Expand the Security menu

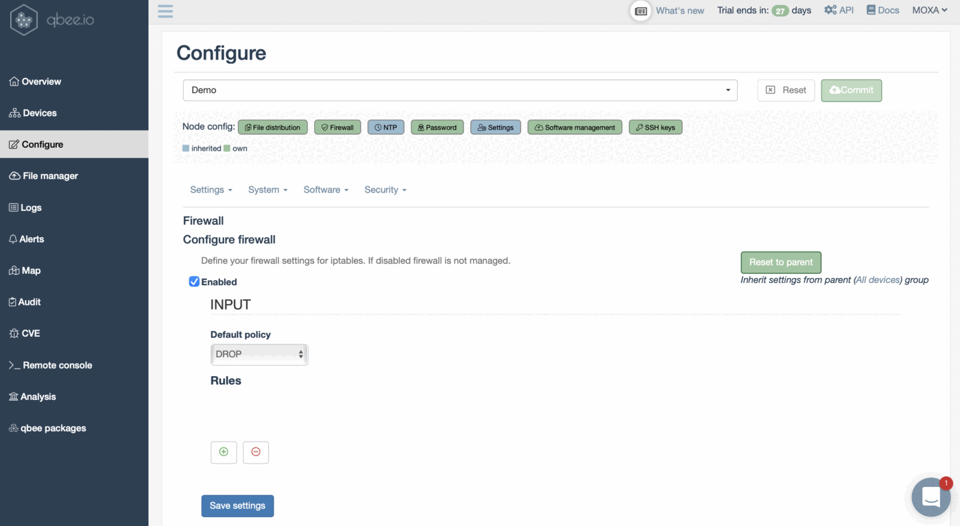(385, 190)
